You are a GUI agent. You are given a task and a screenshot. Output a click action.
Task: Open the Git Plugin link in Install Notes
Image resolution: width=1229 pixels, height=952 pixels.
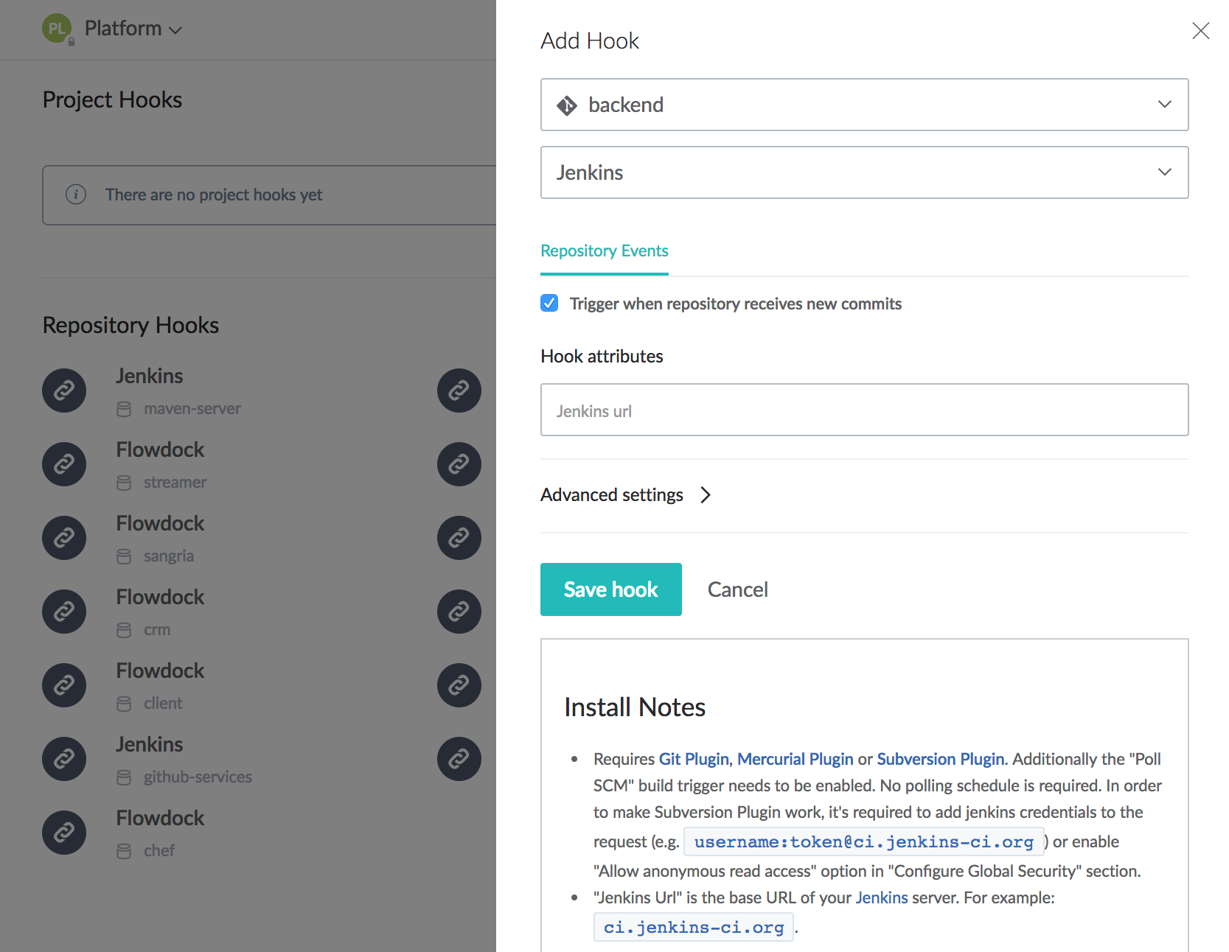click(693, 758)
